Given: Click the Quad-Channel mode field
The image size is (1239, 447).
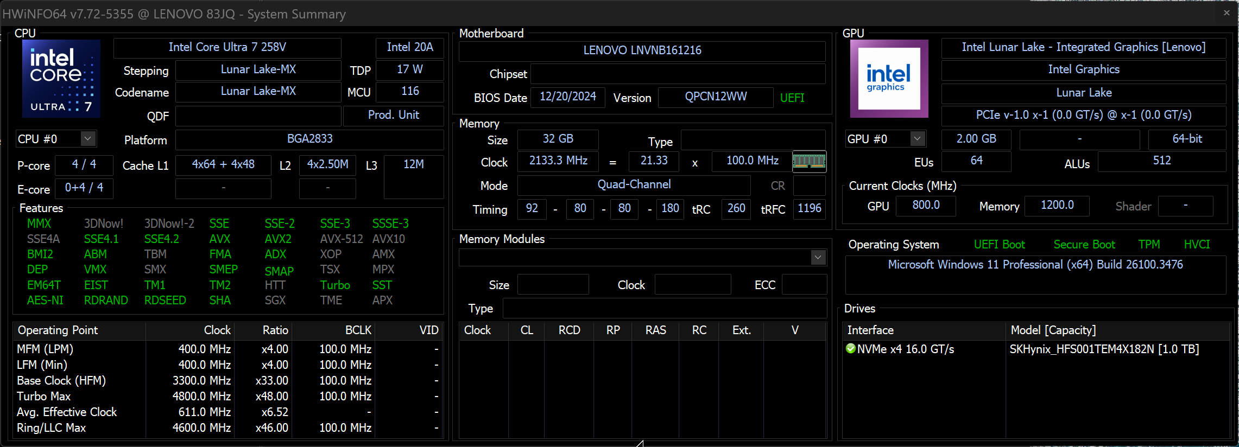Looking at the screenshot, I should point(634,184).
